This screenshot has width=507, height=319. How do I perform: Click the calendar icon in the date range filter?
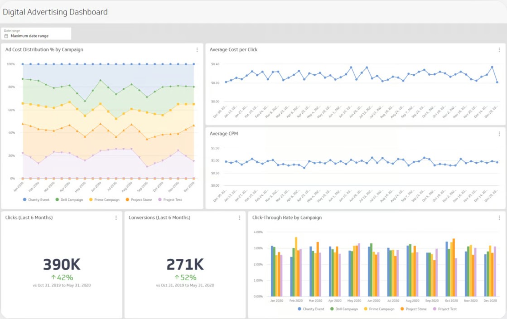tap(6, 36)
